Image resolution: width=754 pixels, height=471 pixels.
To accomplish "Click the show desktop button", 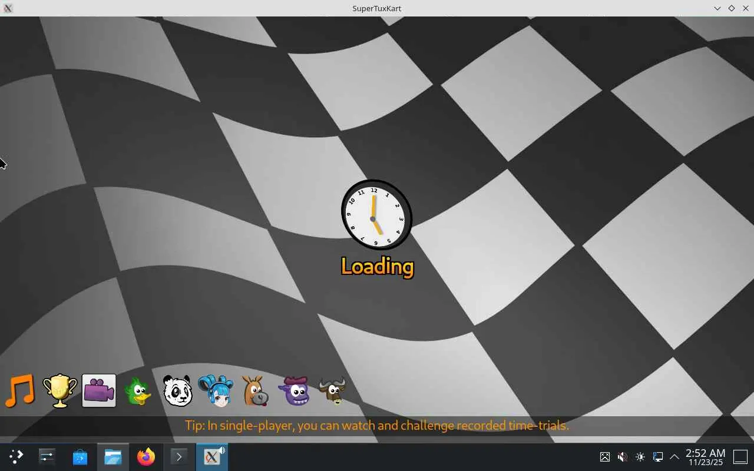I will pyautogui.click(x=740, y=456).
